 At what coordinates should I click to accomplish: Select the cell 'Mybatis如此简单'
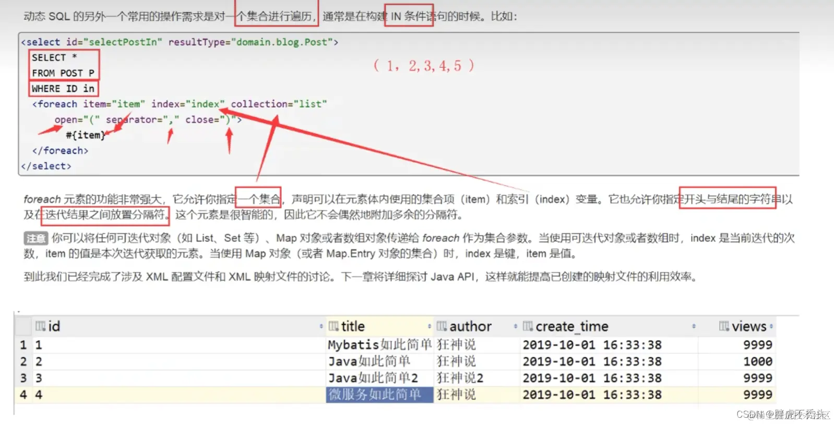point(379,345)
